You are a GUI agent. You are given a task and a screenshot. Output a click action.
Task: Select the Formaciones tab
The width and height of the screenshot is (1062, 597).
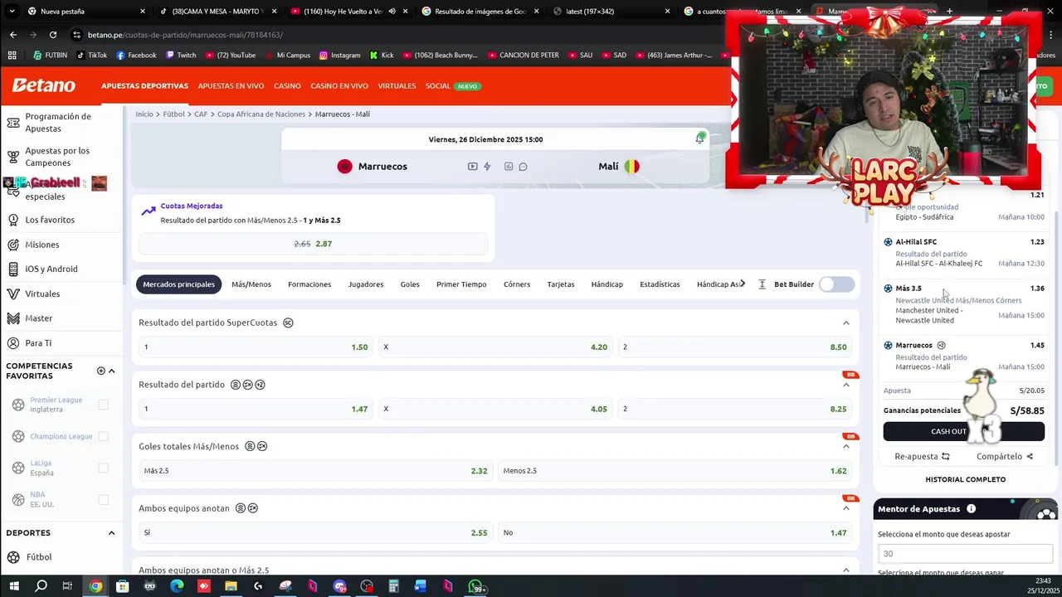click(x=309, y=284)
